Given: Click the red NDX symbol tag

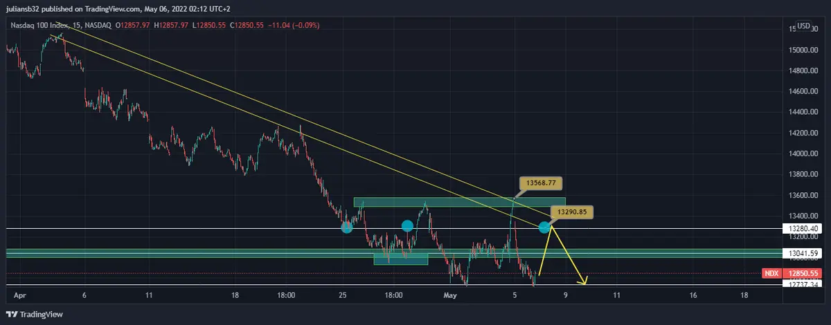Looking at the screenshot, I should coord(771,274).
